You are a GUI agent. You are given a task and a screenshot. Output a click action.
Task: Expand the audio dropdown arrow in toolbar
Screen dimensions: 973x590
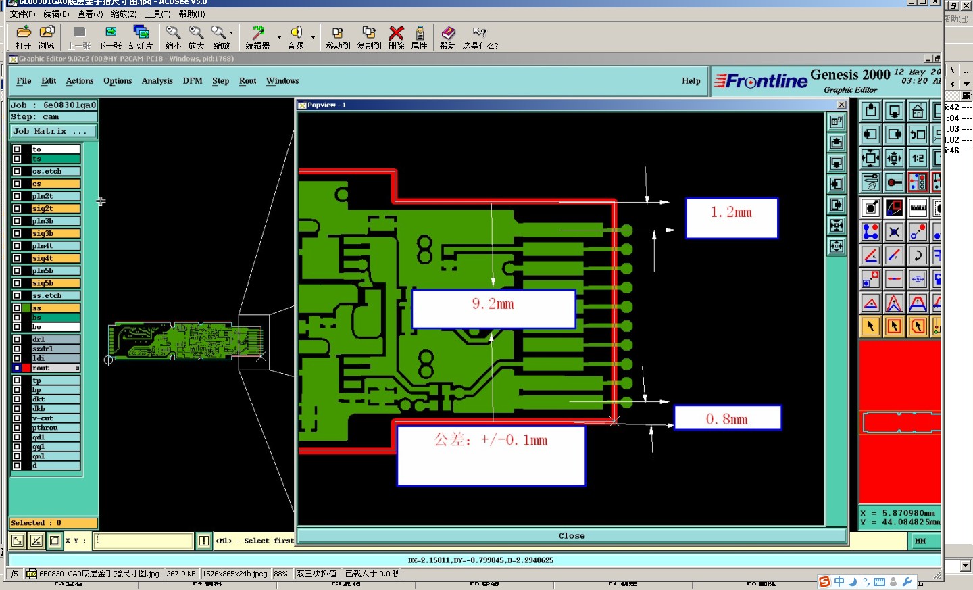click(x=313, y=37)
